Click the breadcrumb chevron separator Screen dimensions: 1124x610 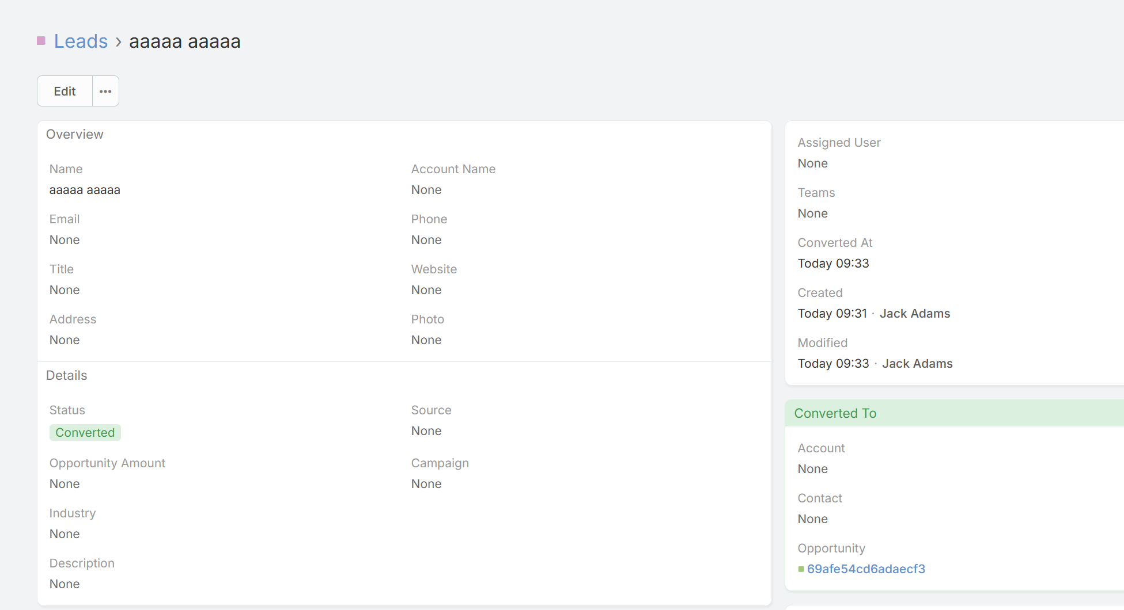tap(118, 42)
